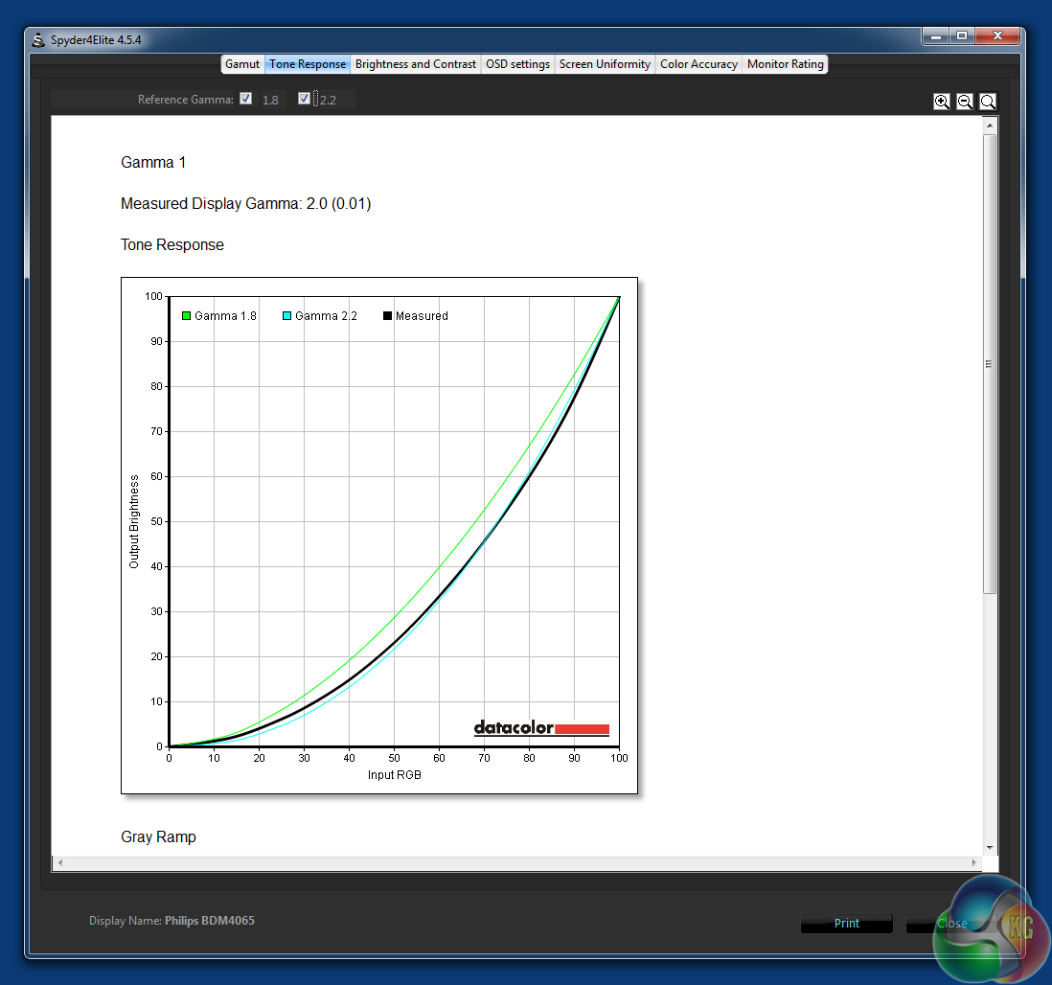
Task: Click the Output Brightness axis label
Action: pyautogui.click(x=134, y=521)
